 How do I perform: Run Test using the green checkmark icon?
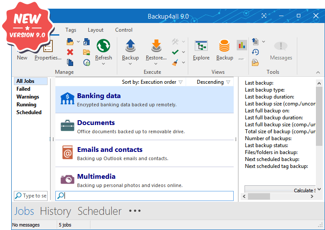(175, 52)
